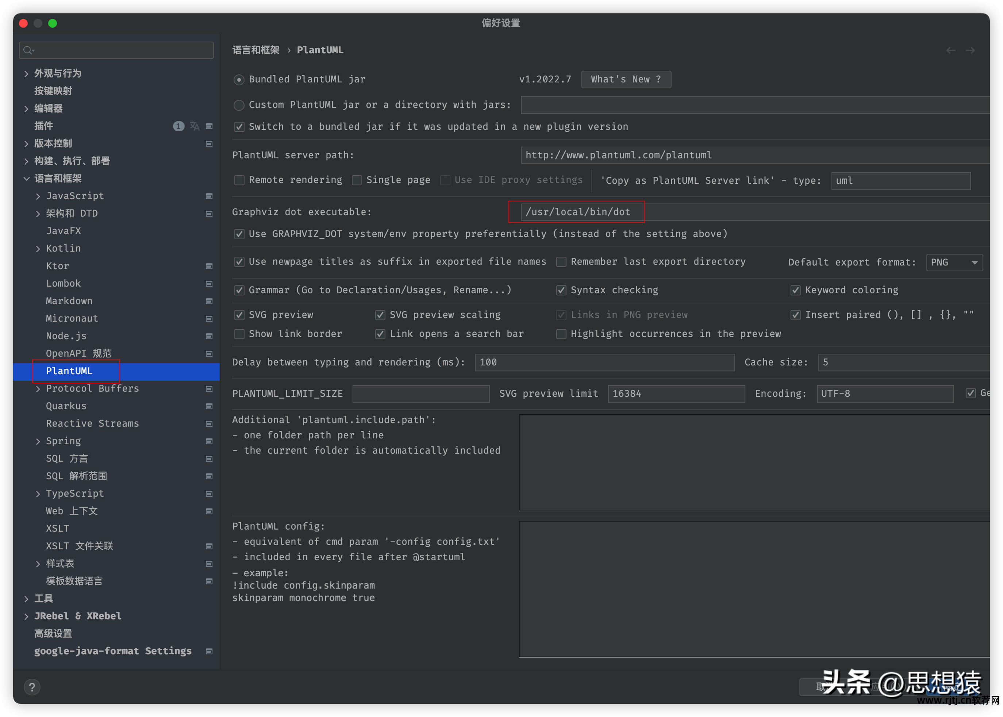This screenshot has width=1003, height=717.
Task: Expand Protocol Buffers tree node
Action: pyautogui.click(x=38, y=389)
